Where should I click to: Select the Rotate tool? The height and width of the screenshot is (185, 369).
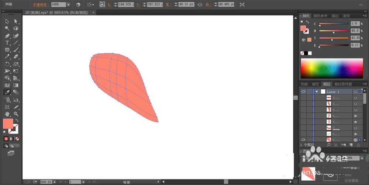(x=7, y=64)
